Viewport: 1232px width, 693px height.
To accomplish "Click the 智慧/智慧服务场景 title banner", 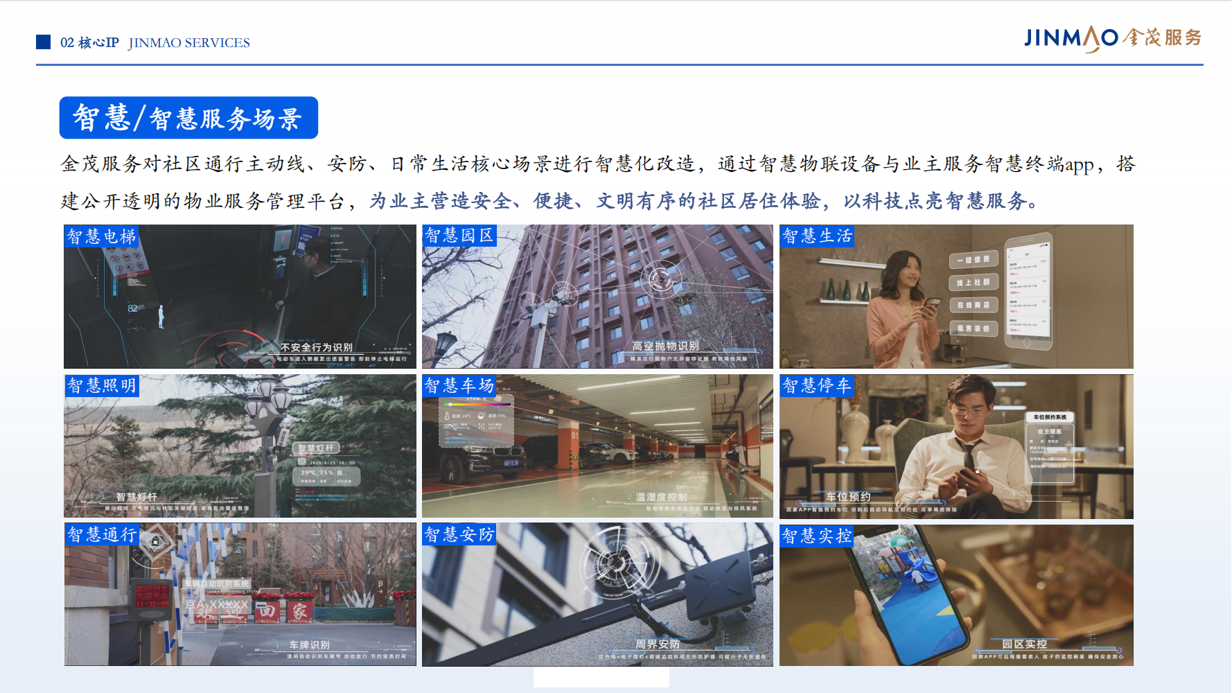I will pos(188,118).
